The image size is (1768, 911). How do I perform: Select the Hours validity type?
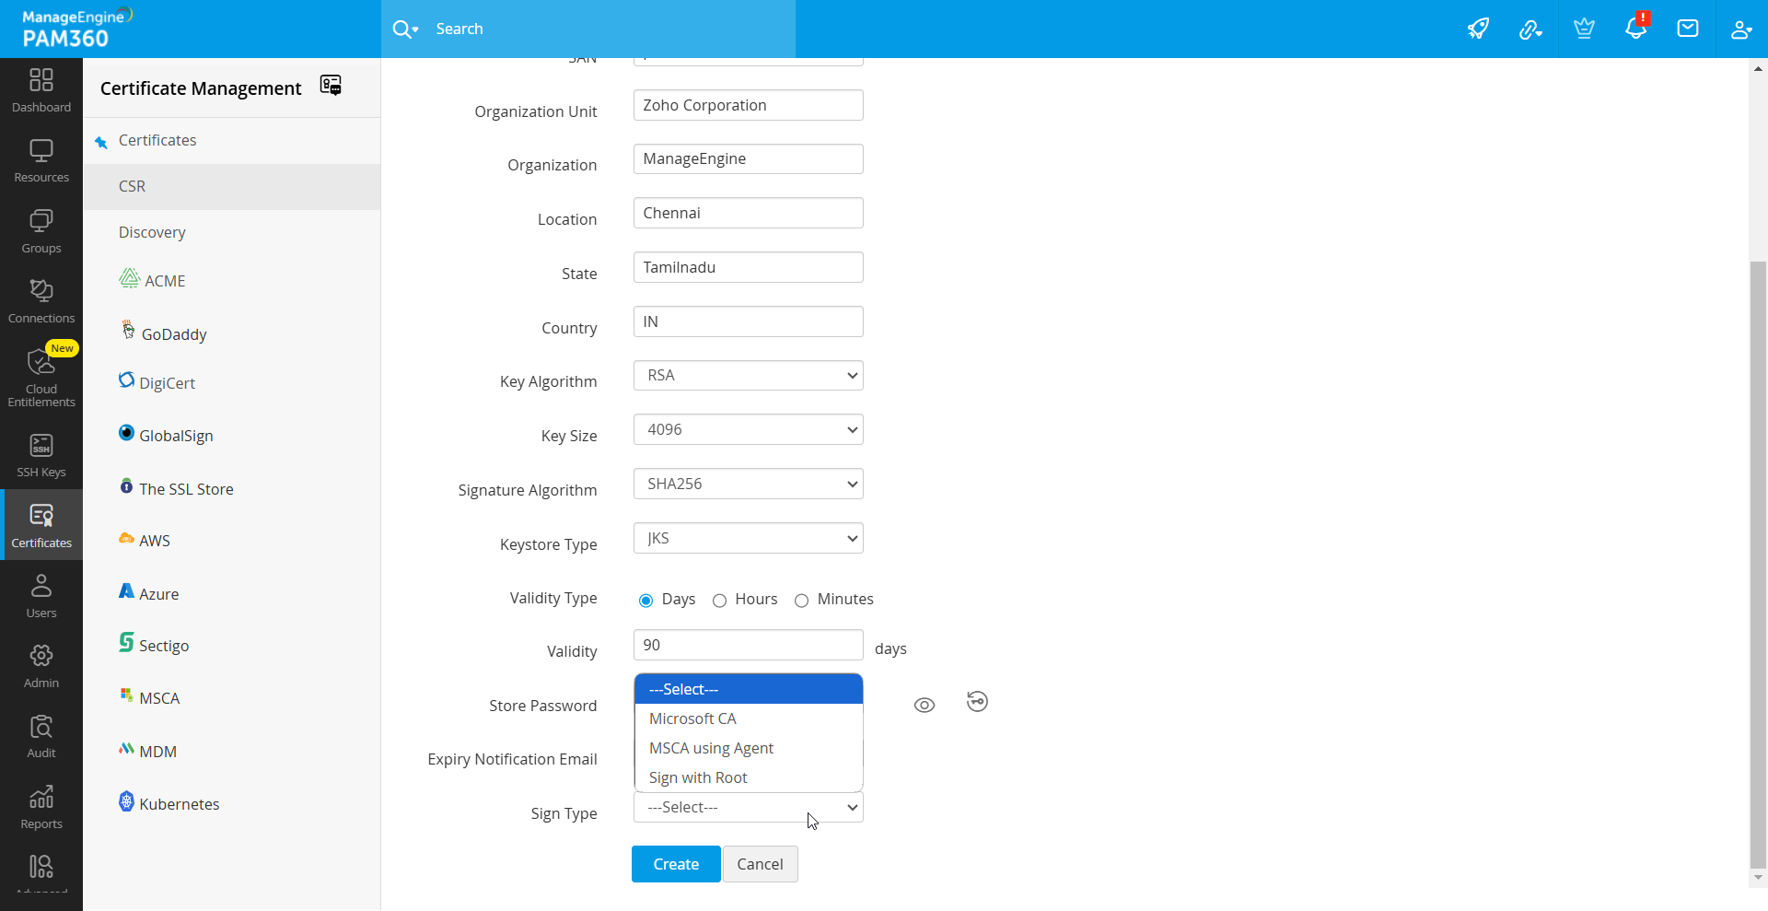pos(719,601)
